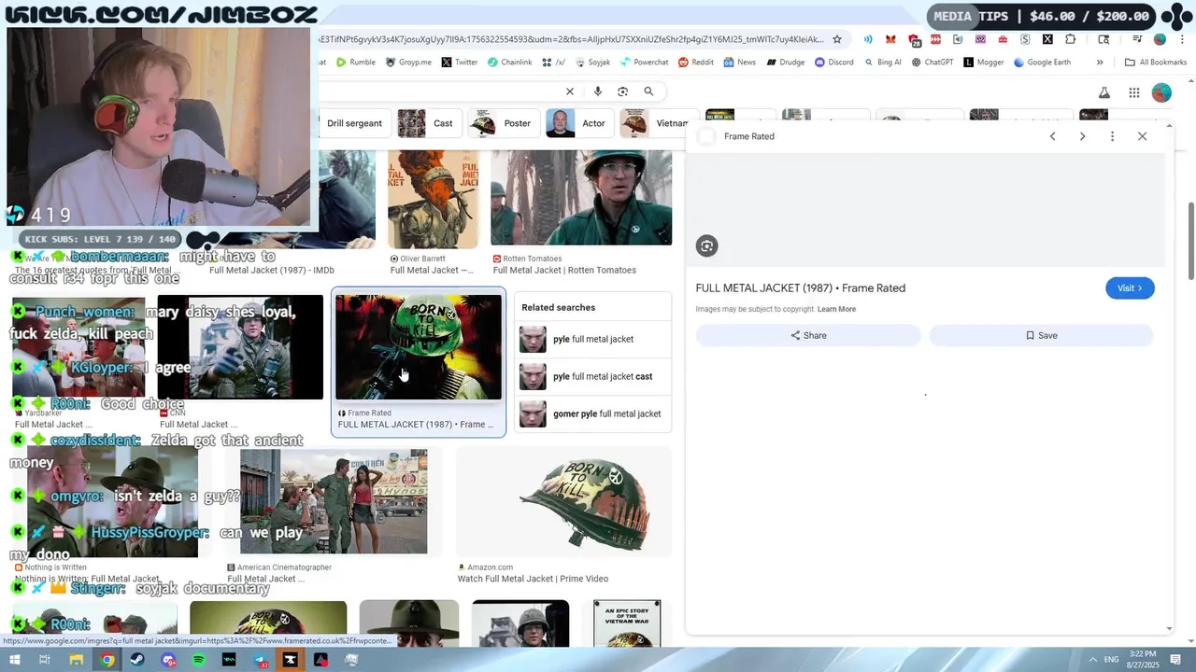
Task: Click the Google search input field
Action: point(439,91)
